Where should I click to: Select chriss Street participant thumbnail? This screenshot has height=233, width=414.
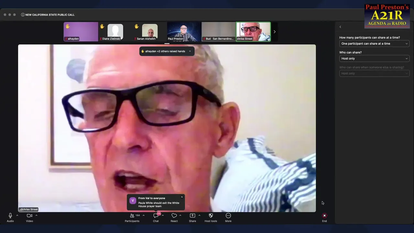pos(253,32)
